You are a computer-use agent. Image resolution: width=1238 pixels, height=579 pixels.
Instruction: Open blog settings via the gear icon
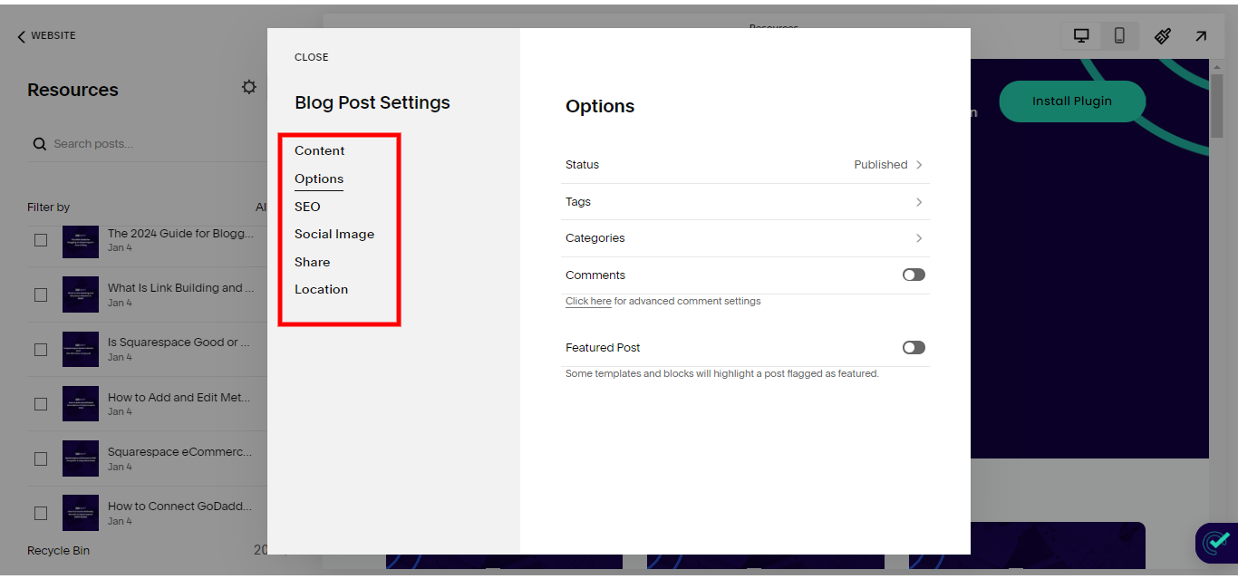point(249,86)
